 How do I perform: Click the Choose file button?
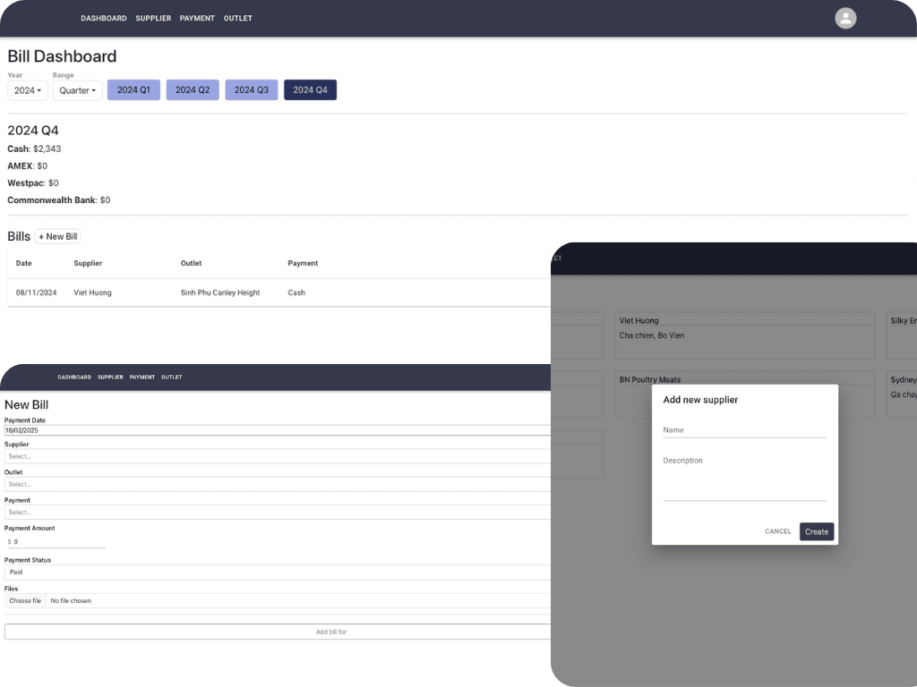(x=25, y=601)
